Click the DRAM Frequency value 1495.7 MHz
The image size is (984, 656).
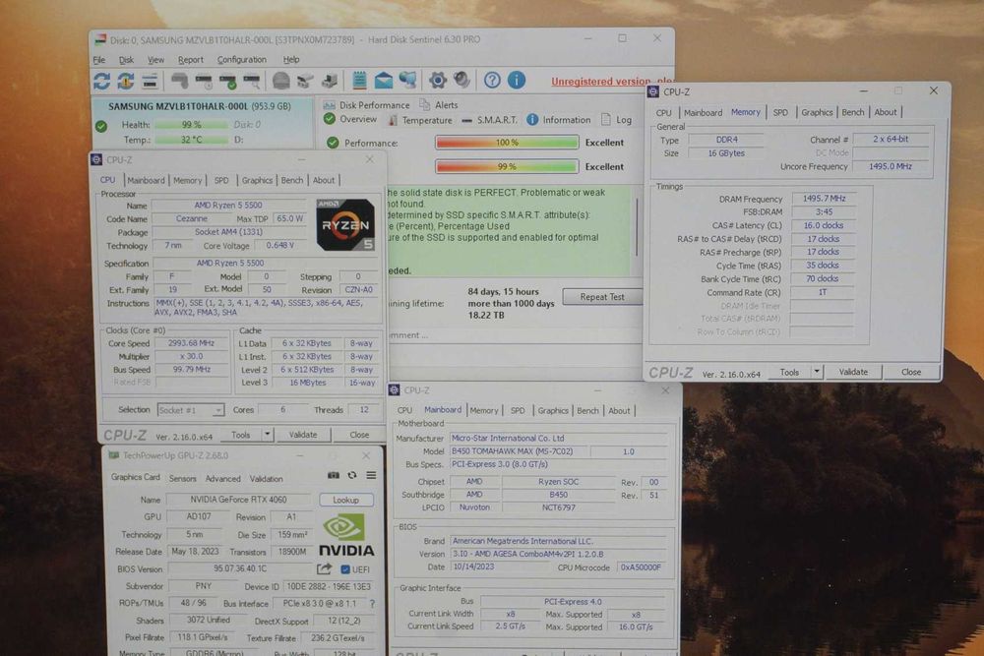pyautogui.click(x=824, y=199)
